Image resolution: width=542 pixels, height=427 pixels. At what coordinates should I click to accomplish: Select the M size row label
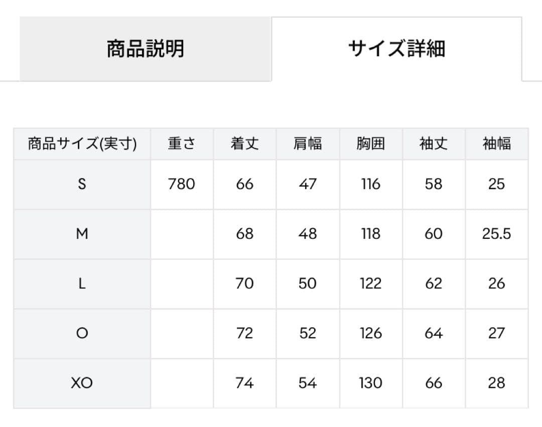(x=82, y=234)
